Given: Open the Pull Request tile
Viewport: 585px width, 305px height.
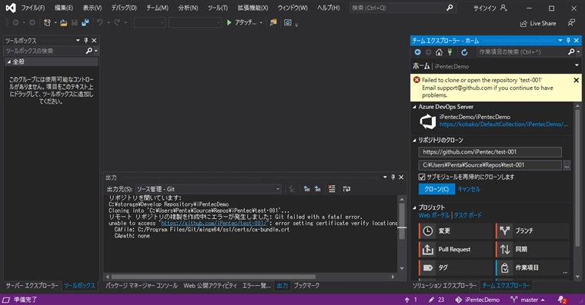Looking at the screenshot, I should 455,249.
